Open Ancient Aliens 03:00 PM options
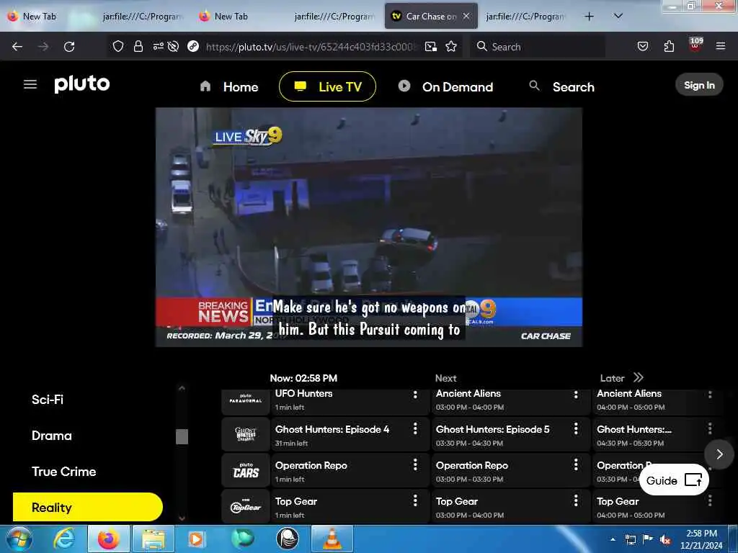The width and height of the screenshot is (738, 553). pos(576,394)
